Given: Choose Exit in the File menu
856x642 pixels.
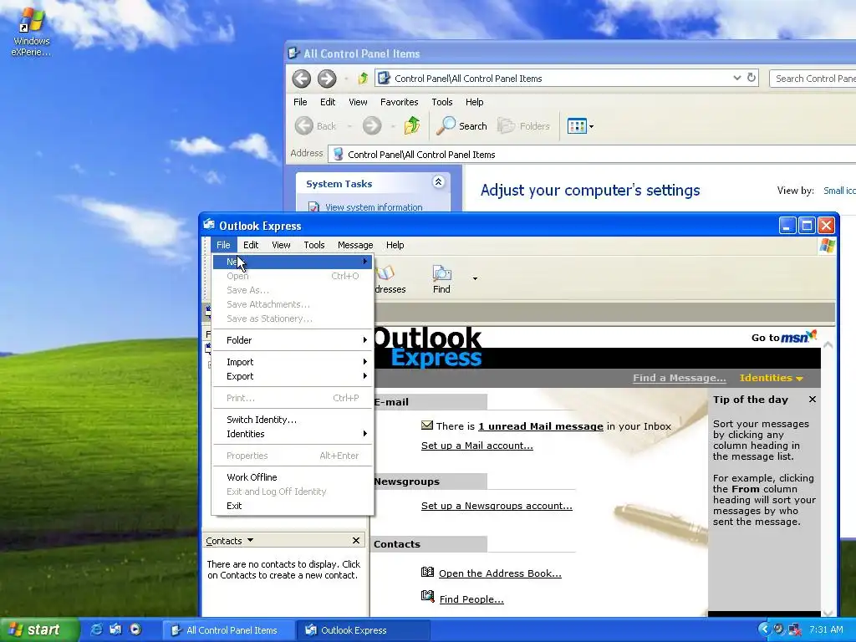Looking at the screenshot, I should (x=292, y=506).
